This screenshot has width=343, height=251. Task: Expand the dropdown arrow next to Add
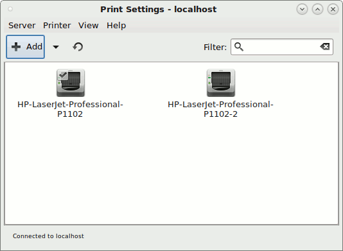[x=56, y=47]
